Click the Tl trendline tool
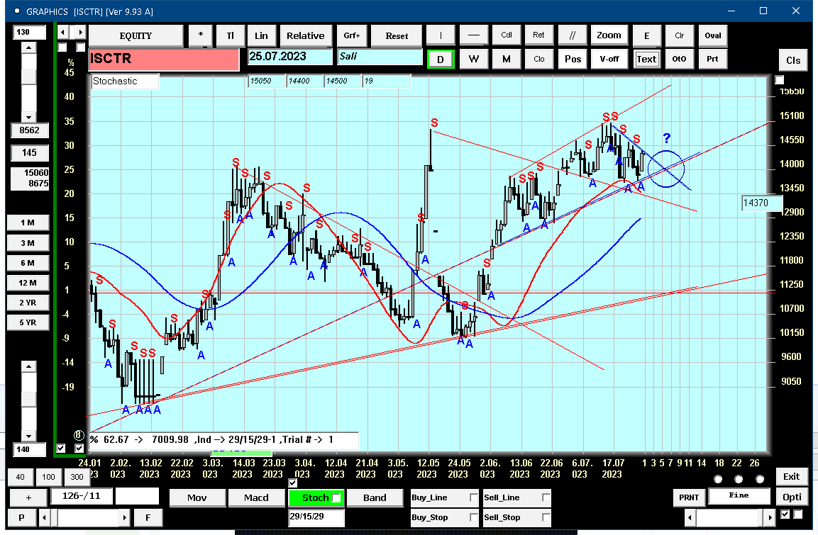The height and width of the screenshot is (535, 818). click(230, 35)
